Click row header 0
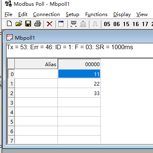Viewport: 153px width, 153px height. [x=12, y=74]
